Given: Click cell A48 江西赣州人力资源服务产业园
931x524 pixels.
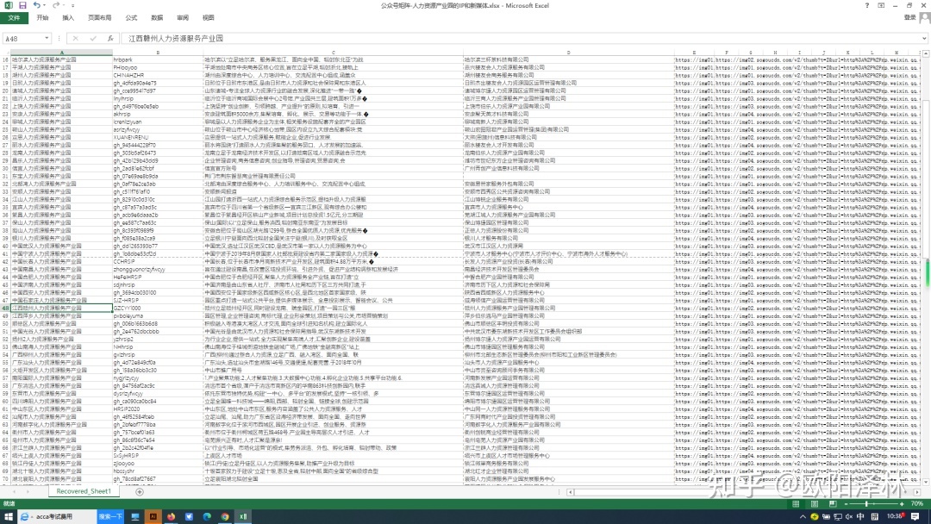Looking at the screenshot, I should coord(62,308).
